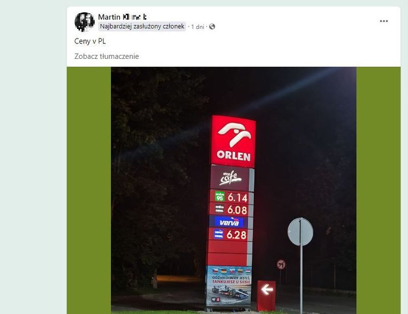Click the red left-arrow sign
The width and height of the screenshot is (408, 314).
point(266,295)
